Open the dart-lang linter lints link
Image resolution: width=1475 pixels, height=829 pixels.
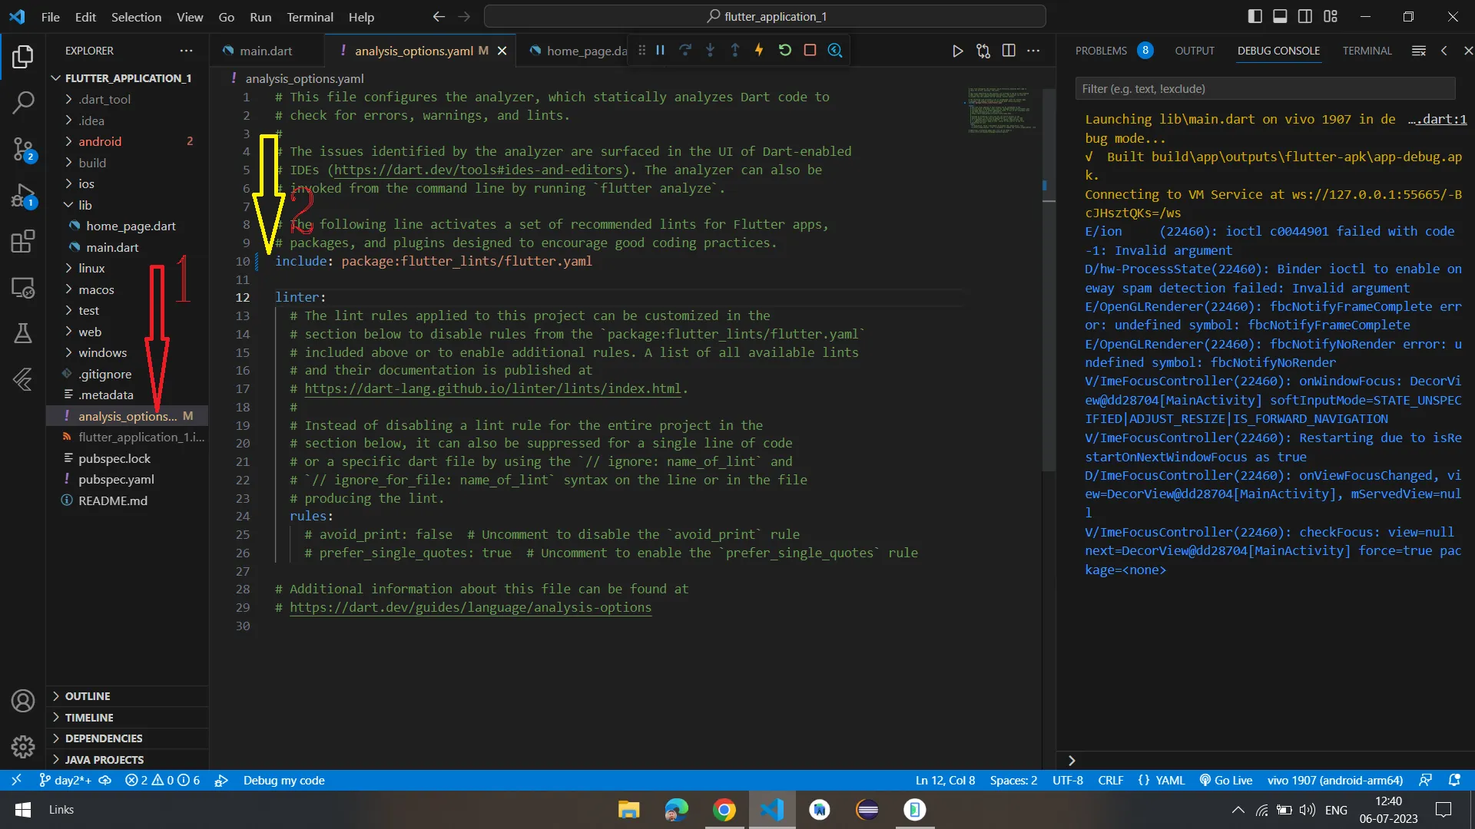[x=492, y=388]
